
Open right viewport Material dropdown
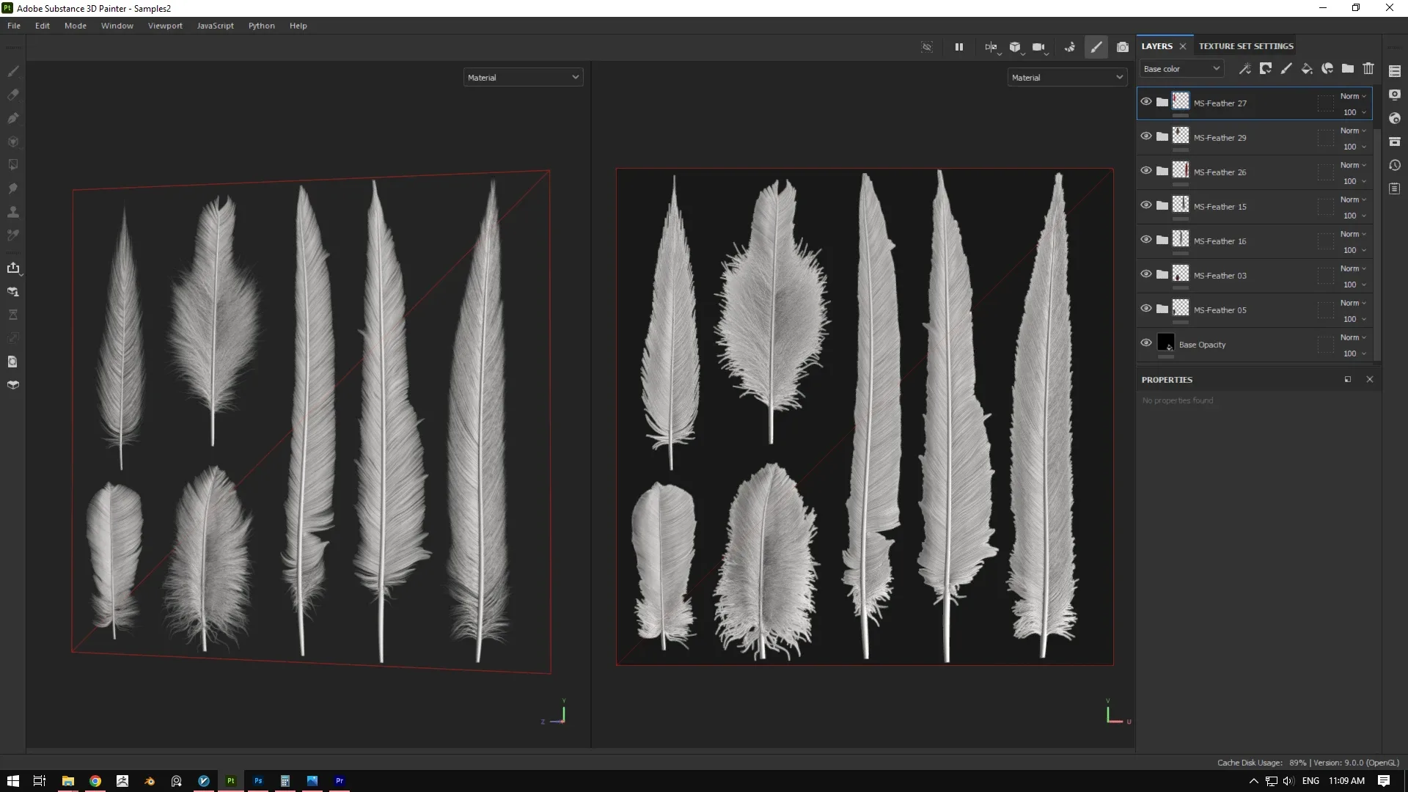coord(1067,77)
